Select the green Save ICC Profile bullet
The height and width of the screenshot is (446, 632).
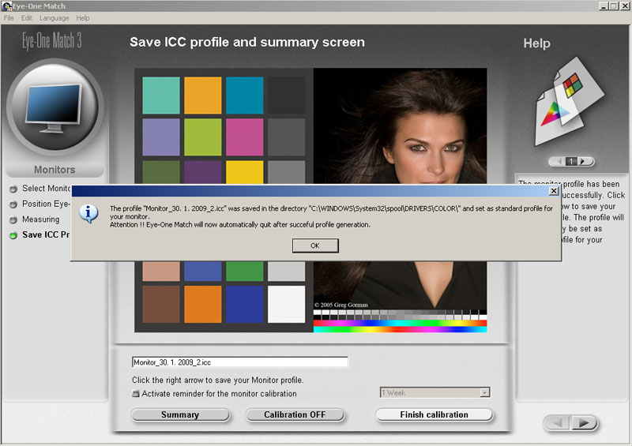click(x=13, y=235)
